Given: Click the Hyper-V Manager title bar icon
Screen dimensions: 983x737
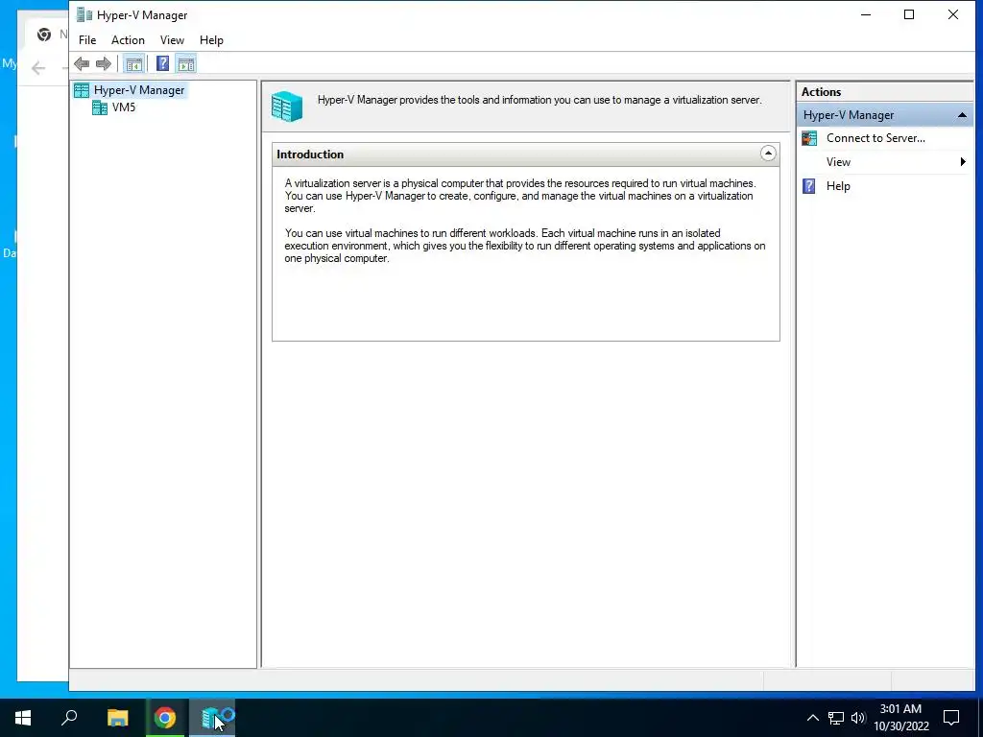Looking at the screenshot, I should pyautogui.click(x=84, y=14).
